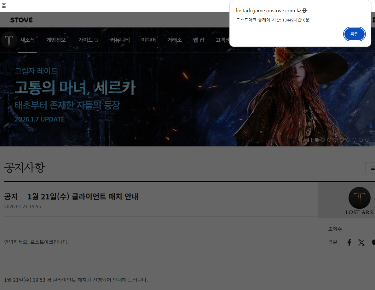Open the 가이드 menu
The image size is (375, 290).
point(88,40)
